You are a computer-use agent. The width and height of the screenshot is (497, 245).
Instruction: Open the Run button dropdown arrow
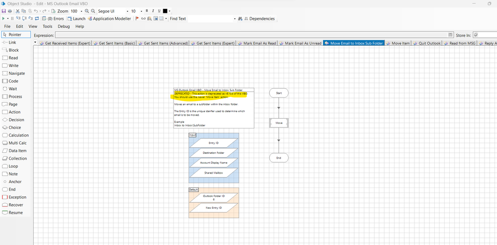(x=7, y=19)
